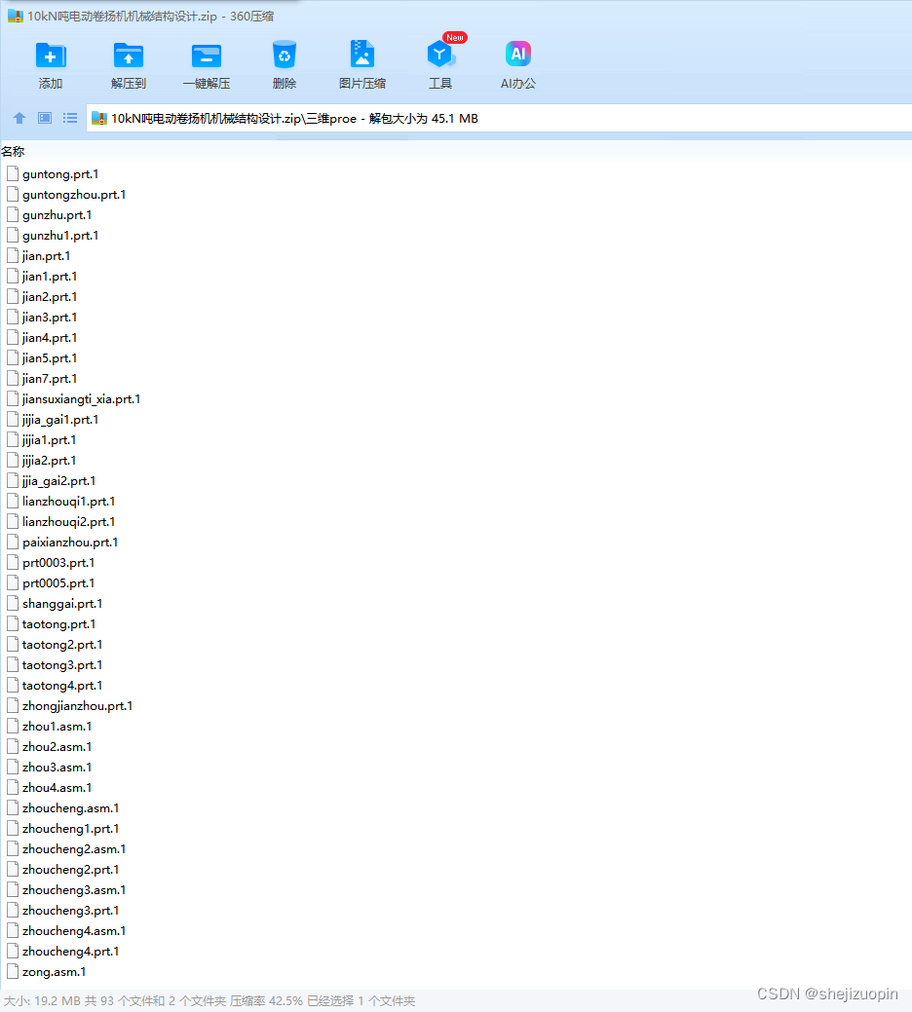Select file zong.asm.1
This screenshot has width=912, height=1012.
coord(47,972)
